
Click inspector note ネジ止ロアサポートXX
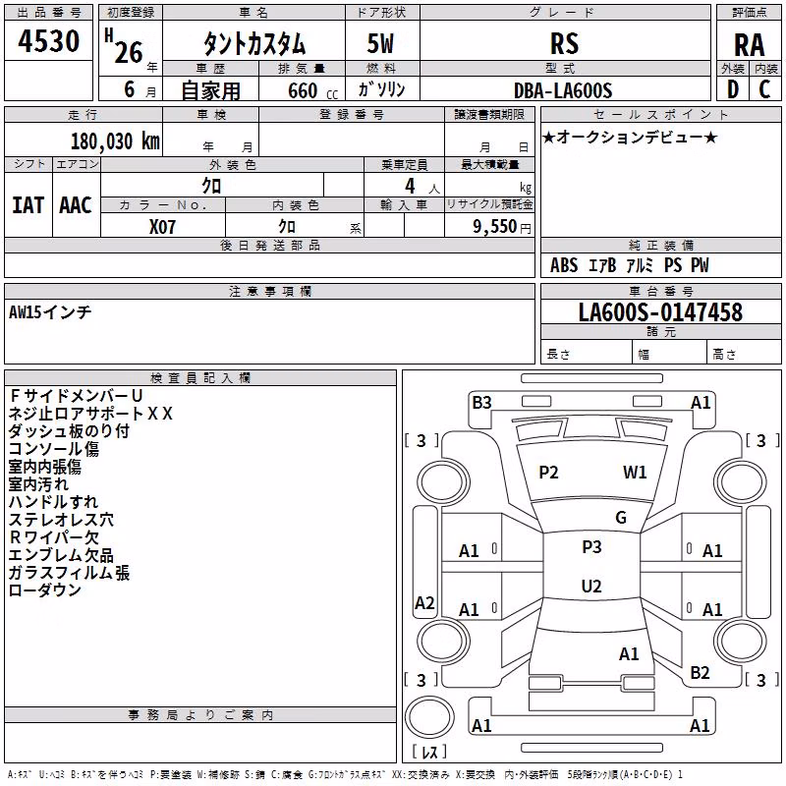coord(90,414)
